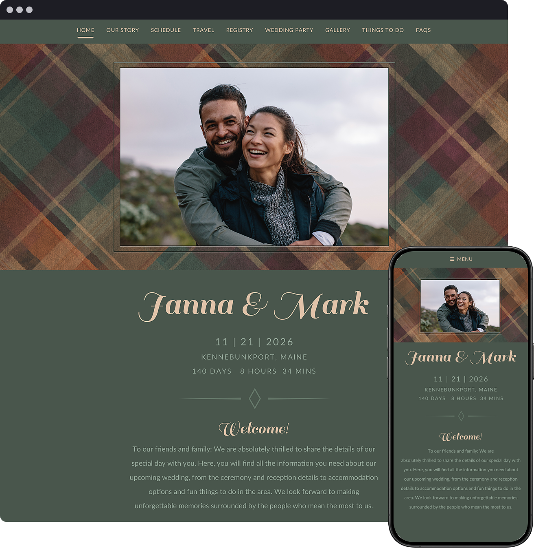This screenshot has height=548, width=534.
Task: Tap the Janna & Mark title on phone
Action: click(x=461, y=358)
